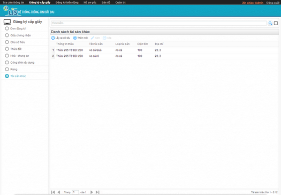Viewport: 281px width, 195px height.
Task: Go to next page of list
Action: 92,192
